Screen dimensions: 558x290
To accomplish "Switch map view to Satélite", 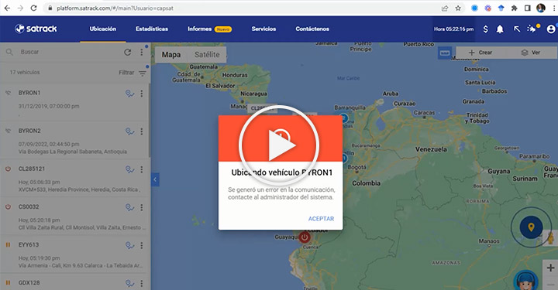I will point(207,55).
